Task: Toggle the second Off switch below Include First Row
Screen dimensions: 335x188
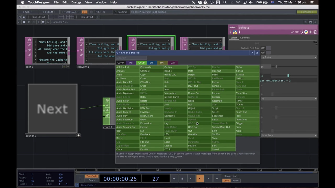Action: (x=266, y=52)
